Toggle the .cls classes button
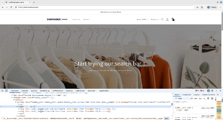Viewport: 223px width, 120px height. tap(200, 98)
